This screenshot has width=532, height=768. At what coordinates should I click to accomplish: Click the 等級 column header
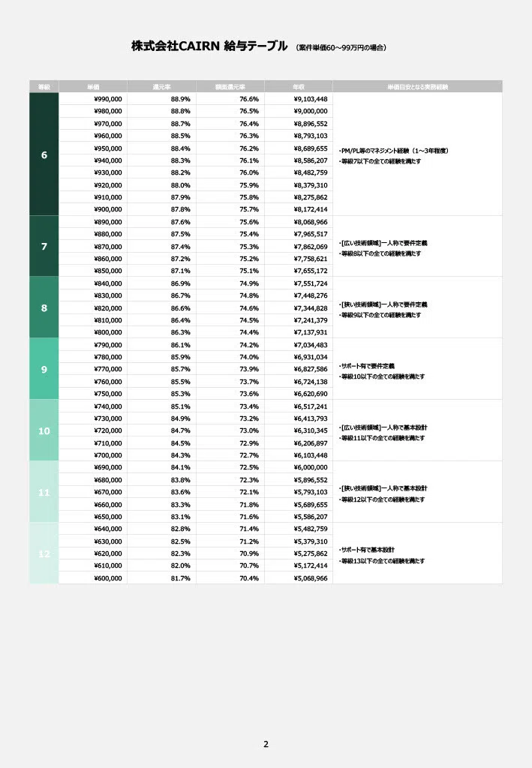coord(44,87)
